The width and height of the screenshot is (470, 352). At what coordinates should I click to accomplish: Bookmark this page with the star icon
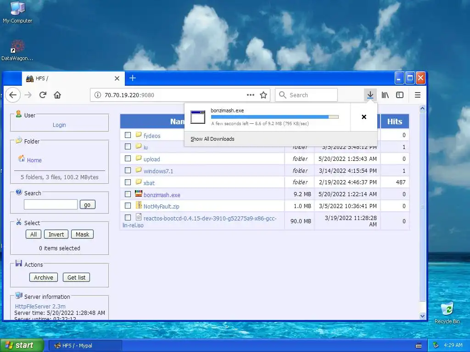click(x=263, y=95)
